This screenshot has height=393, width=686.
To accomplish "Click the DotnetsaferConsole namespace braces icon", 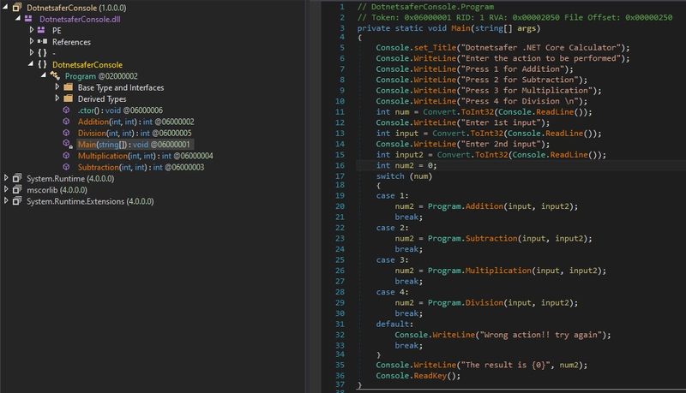I will pos(42,64).
